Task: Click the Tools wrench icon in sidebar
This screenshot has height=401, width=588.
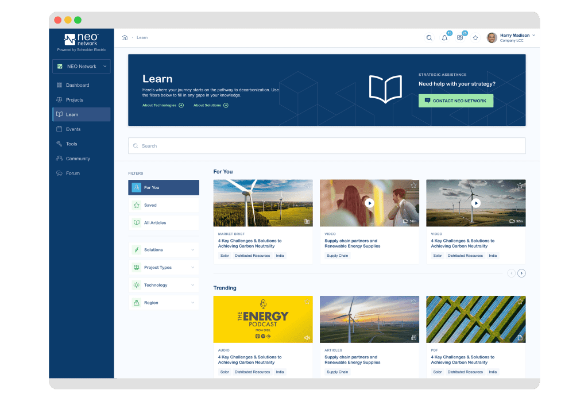Action: click(x=59, y=144)
